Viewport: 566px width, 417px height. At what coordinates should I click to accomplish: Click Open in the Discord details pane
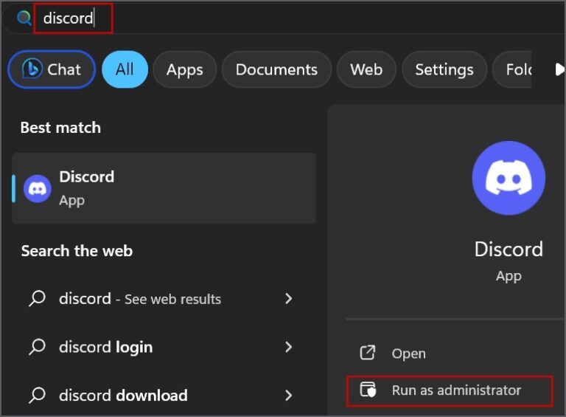point(450,353)
